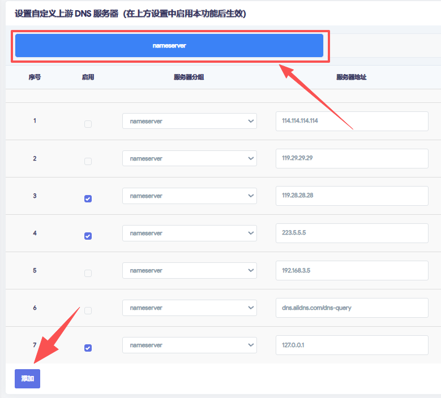Screen dimensions: 441x398
Task: Expand the row 2 nameserver dropdown
Action: 189,158
